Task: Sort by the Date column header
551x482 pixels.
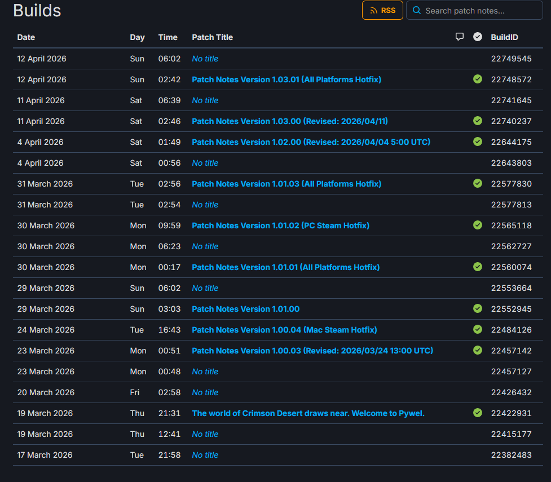Action: tap(26, 37)
